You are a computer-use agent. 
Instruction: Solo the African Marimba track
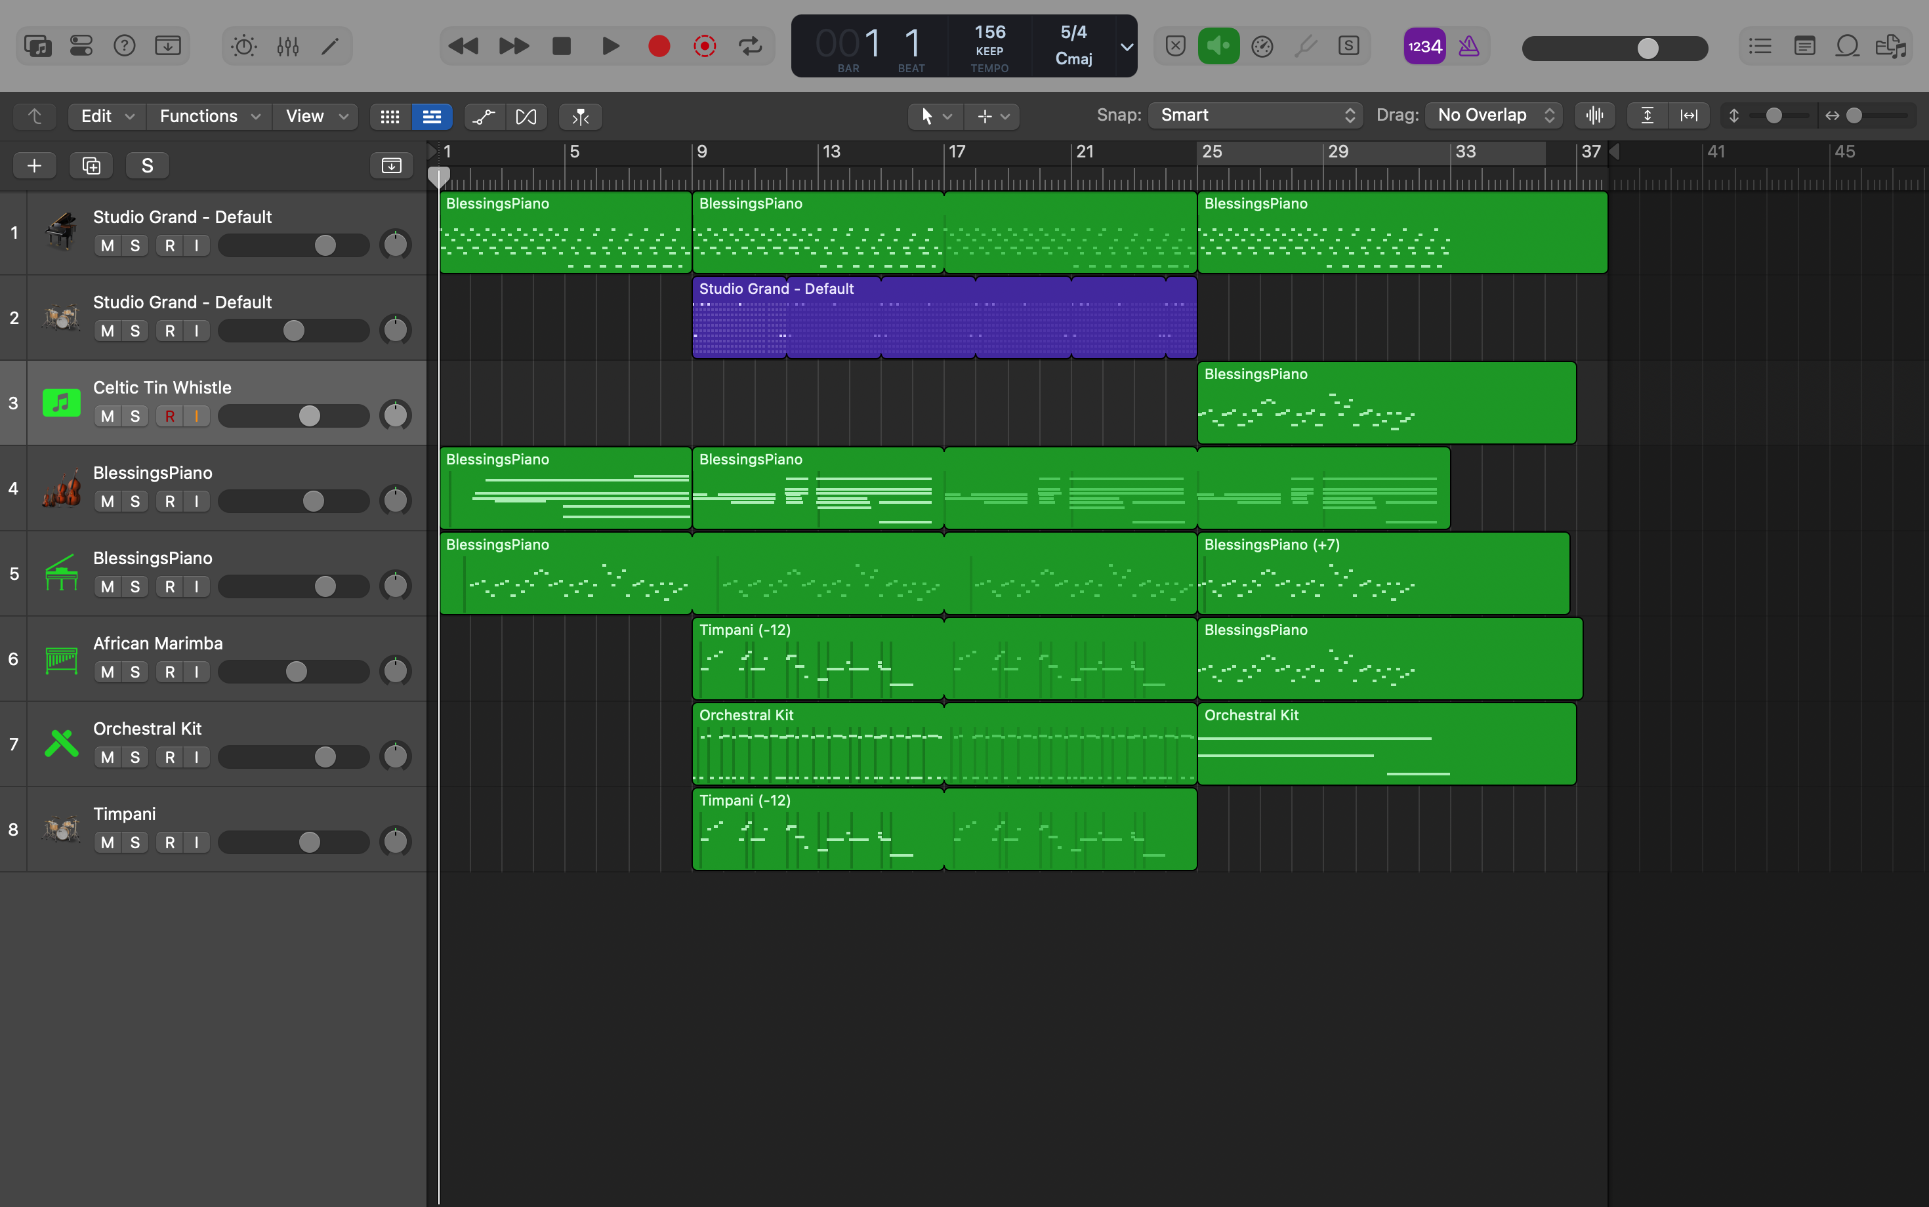pos(135,672)
